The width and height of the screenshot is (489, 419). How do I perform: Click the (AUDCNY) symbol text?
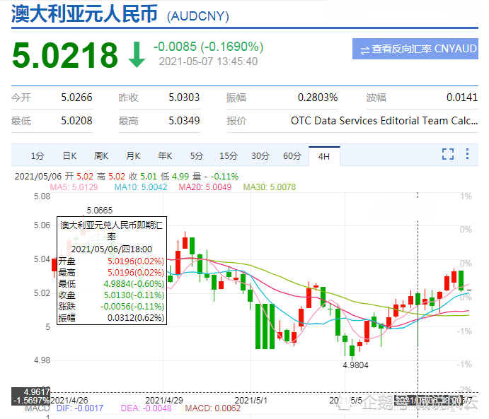coord(198,16)
